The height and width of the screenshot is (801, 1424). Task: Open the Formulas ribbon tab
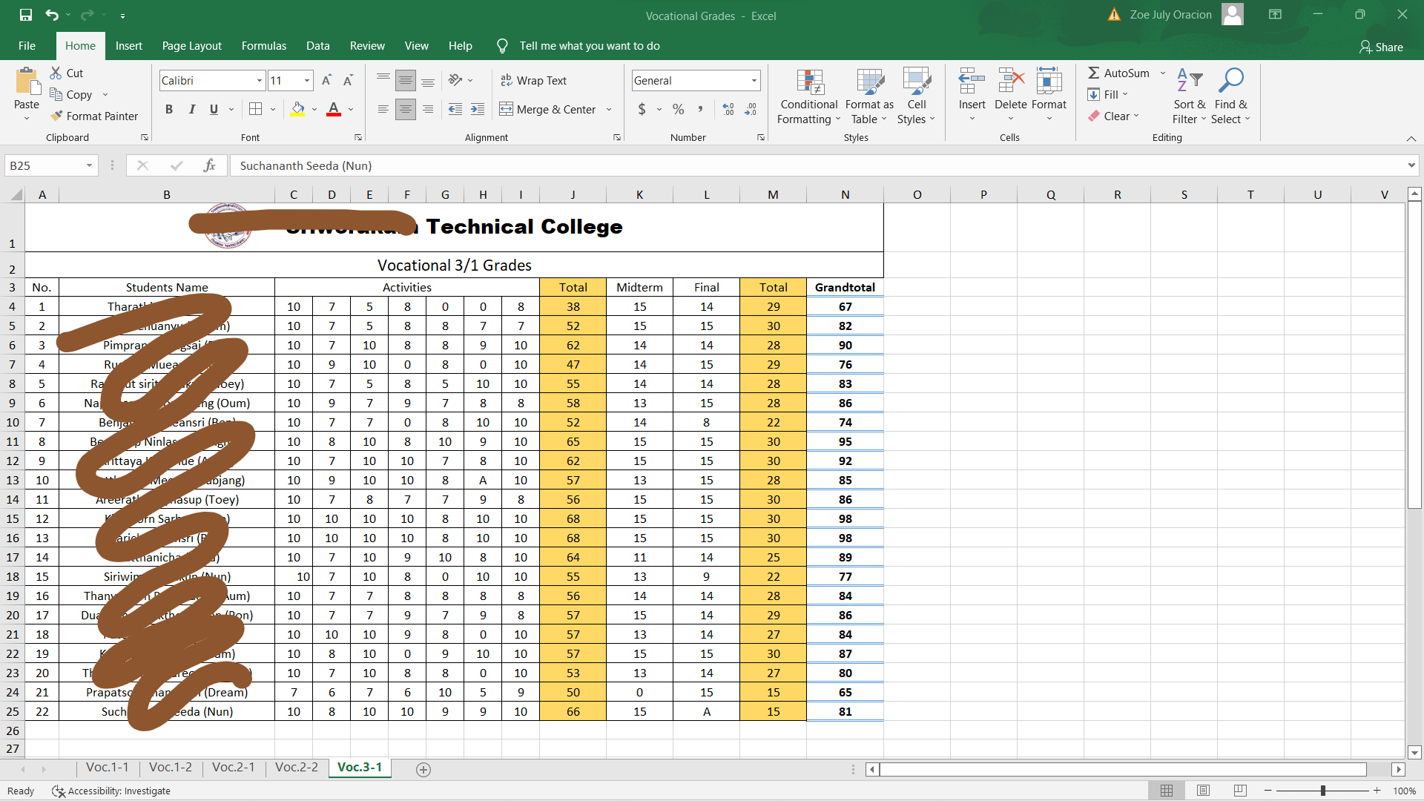[x=263, y=46]
